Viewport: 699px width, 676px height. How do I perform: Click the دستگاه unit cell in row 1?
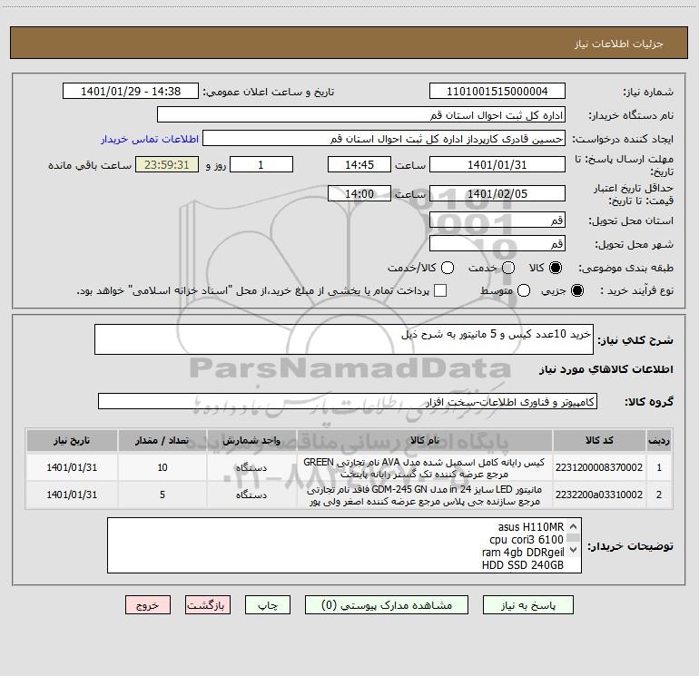coord(251,467)
